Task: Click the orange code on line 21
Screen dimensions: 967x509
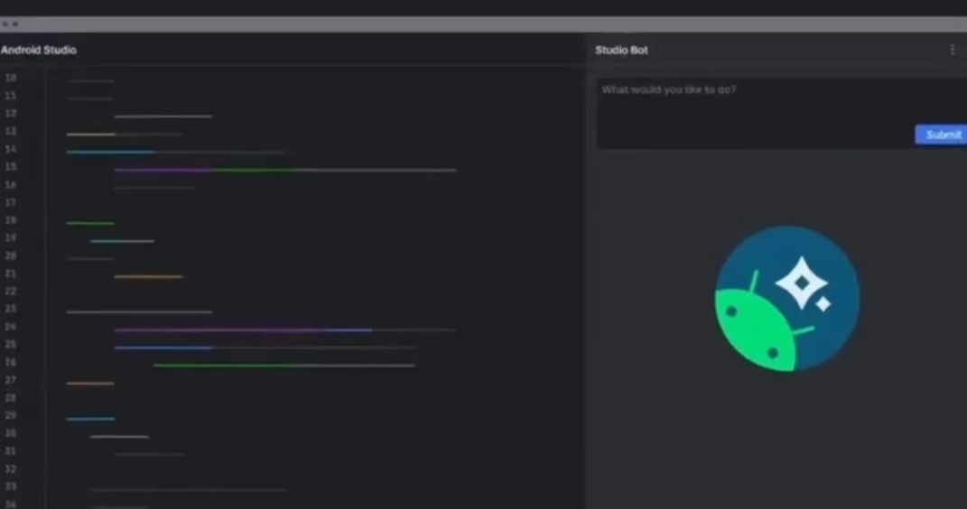Action: (x=148, y=276)
